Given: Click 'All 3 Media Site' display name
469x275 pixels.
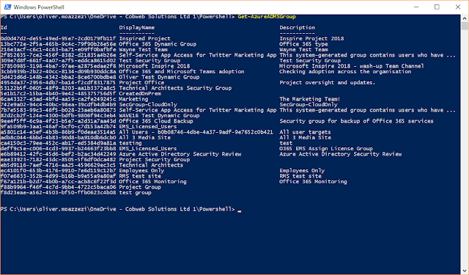Looking at the screenshot, I should point(145,138).
